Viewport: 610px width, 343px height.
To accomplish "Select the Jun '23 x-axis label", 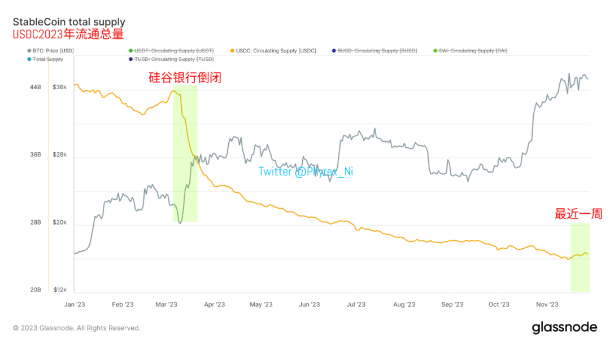I will click(x=310, y=304).
